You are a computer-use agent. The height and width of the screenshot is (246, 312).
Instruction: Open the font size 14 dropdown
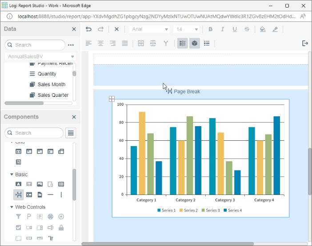point(187,29)
